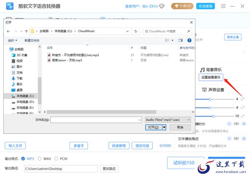This screenshot has height=175, width=250.
Task: Click 新建文件夹 button
Action: coord(32,41)
